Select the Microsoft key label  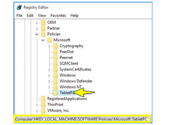pos(62,40)
